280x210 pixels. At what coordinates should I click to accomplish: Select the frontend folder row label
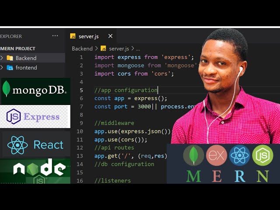coord(26,68)
